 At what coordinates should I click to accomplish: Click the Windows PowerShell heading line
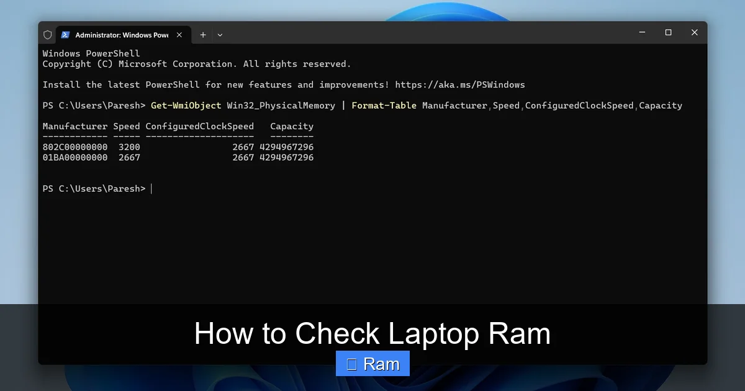pyautogui.click(x=91, y=53)
